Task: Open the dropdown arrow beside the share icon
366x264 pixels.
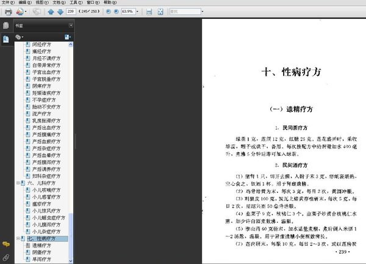Action: [x=26, y=12]
